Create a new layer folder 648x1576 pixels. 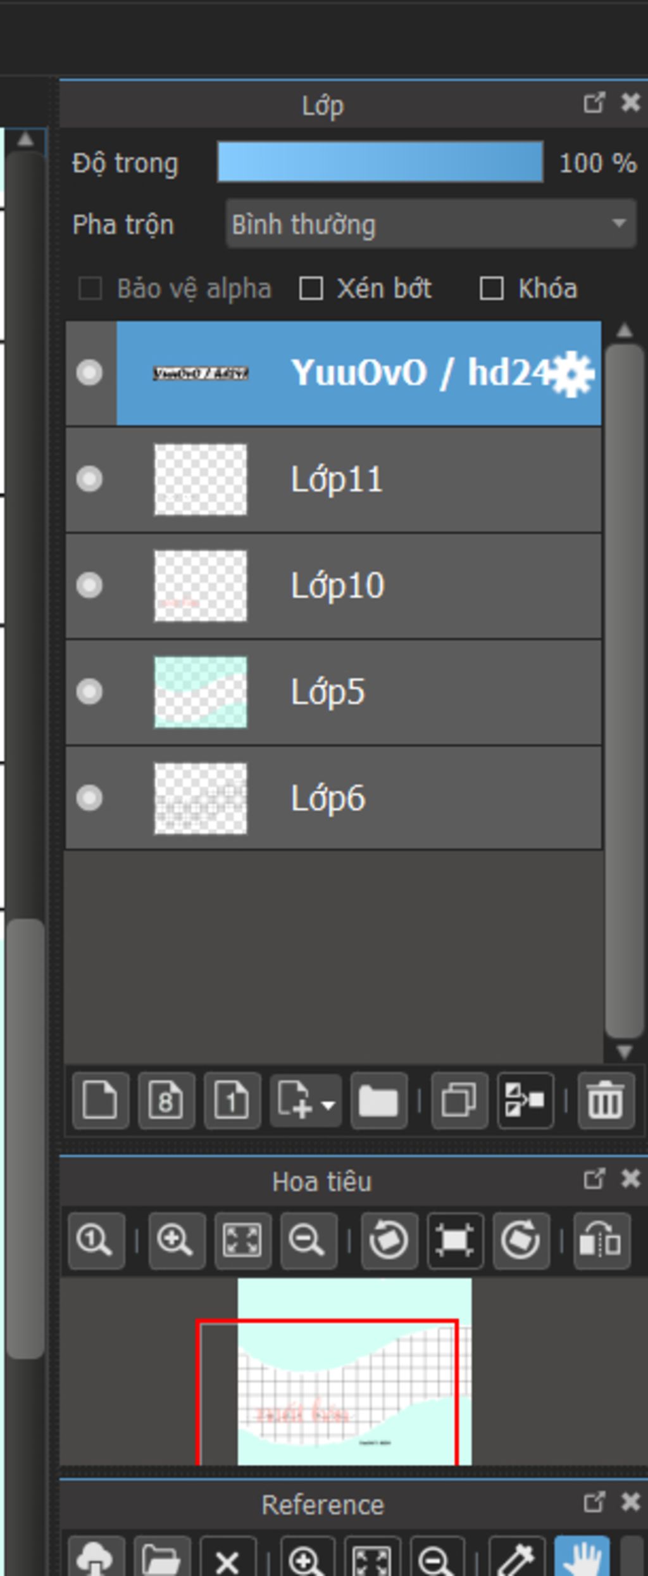(x=378, y=1100)
